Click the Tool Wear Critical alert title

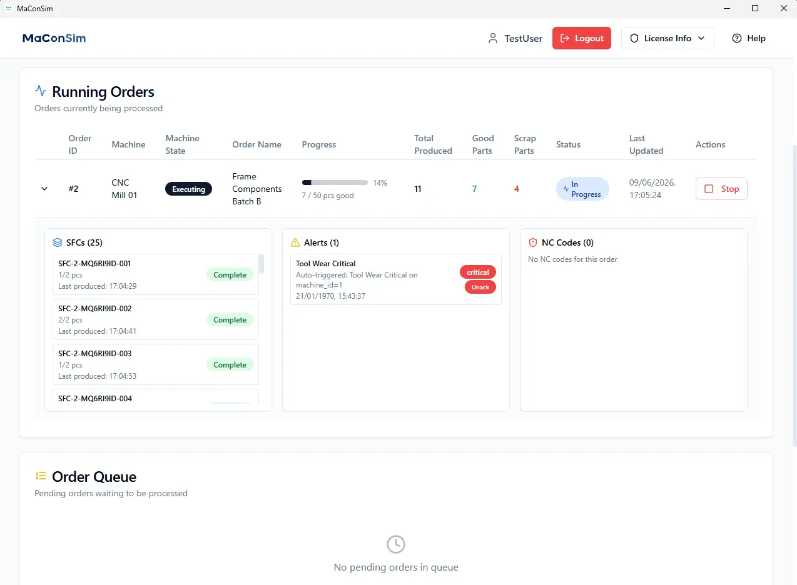click(325, 264)
